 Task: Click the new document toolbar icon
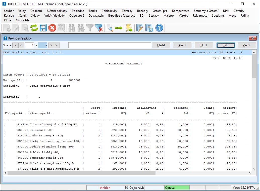[7, 28]
